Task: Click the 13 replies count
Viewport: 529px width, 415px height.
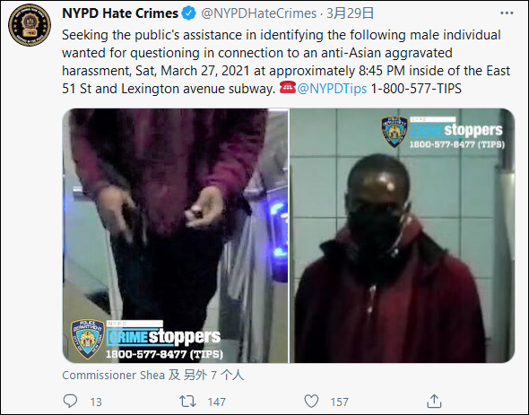Action: click(x=96, y=402)
